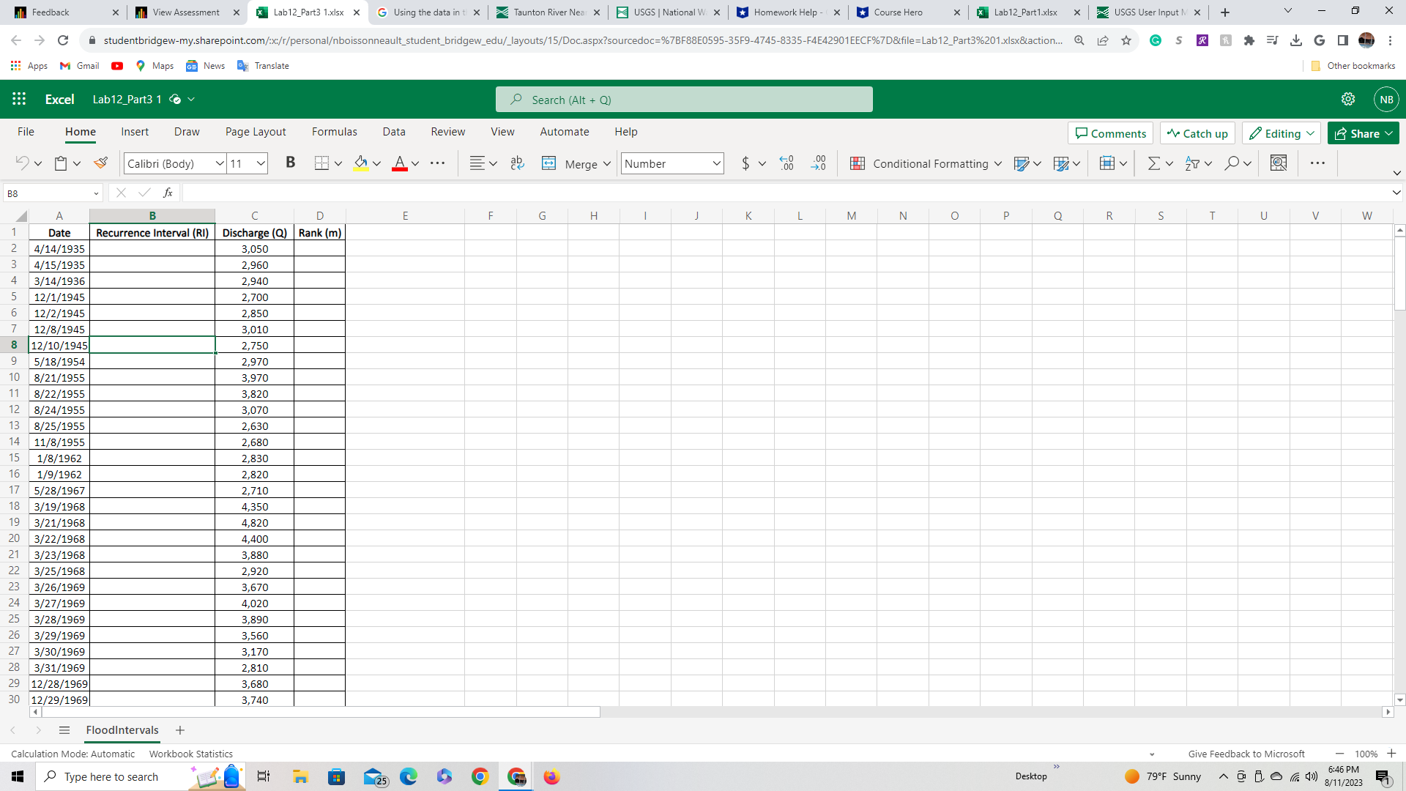This screenshot has width=1406, height=791.
Task: Toggle the Editing mode switcher
Action: click(x=1282, y=133)
